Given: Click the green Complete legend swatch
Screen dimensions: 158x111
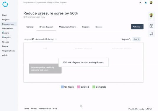Looking at the screenshot, I should click(x=94, y=87).
